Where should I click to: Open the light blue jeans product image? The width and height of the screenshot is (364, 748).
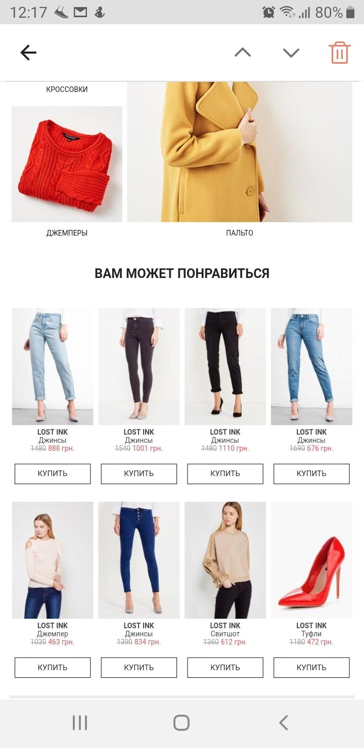pyautogui.click(x=53, y=366)
